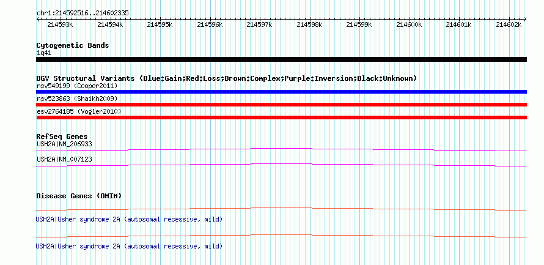The image size is (544, 265).
Task: Open the second USH2A Usher syndrome 2A link
Action: click(129, 246)
